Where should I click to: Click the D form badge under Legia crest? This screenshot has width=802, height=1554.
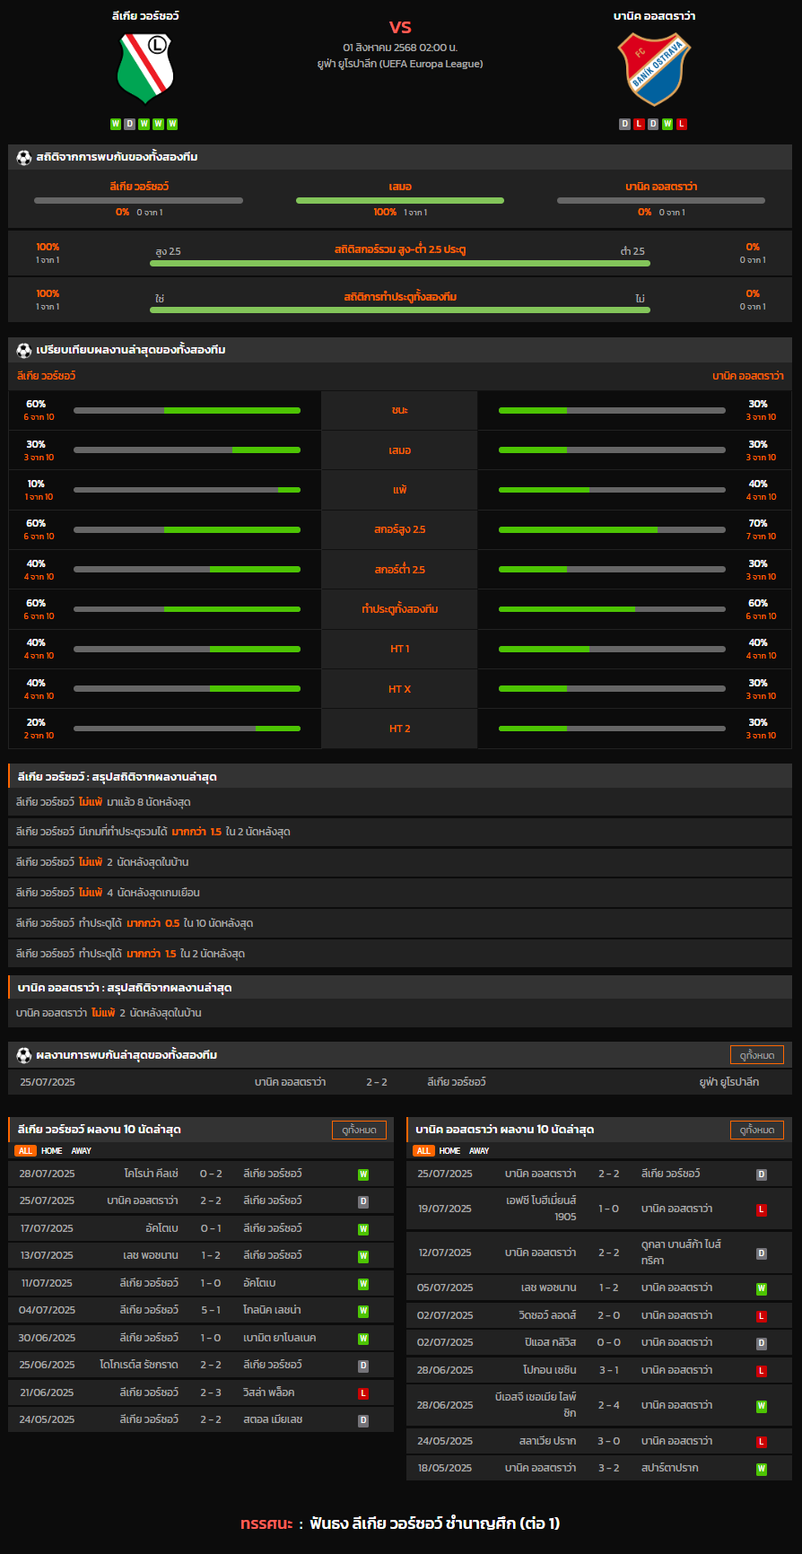tap(130, 124)
